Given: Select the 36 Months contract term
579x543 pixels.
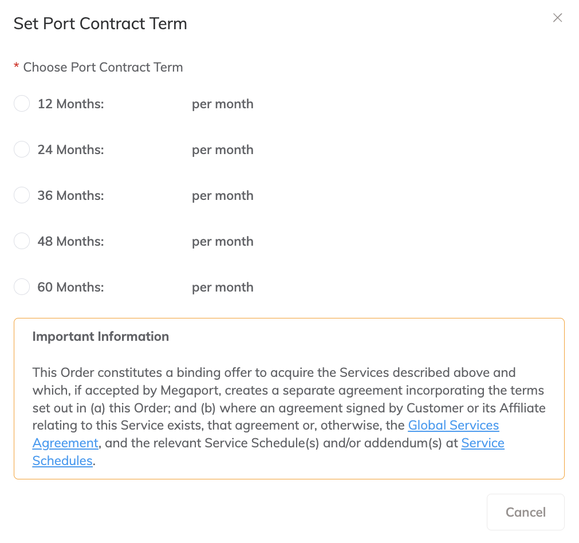Looking at the screenshot, I should pos(21,195).
